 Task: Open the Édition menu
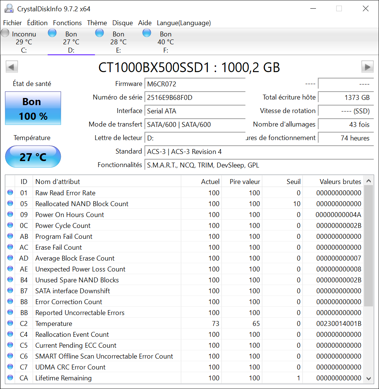click(x=37, y=23)
